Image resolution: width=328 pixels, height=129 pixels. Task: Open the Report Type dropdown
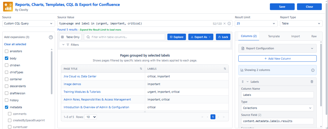pos(301,24)
